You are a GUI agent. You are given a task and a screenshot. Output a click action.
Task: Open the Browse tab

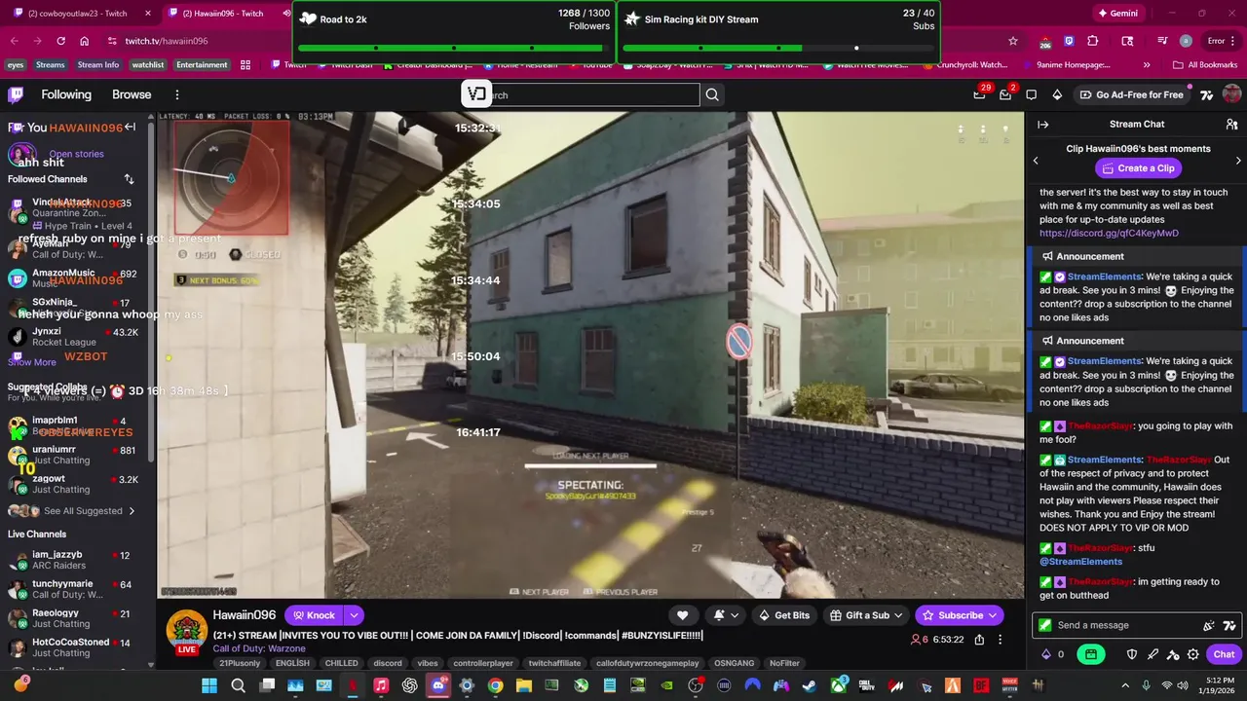coord(132,94)
